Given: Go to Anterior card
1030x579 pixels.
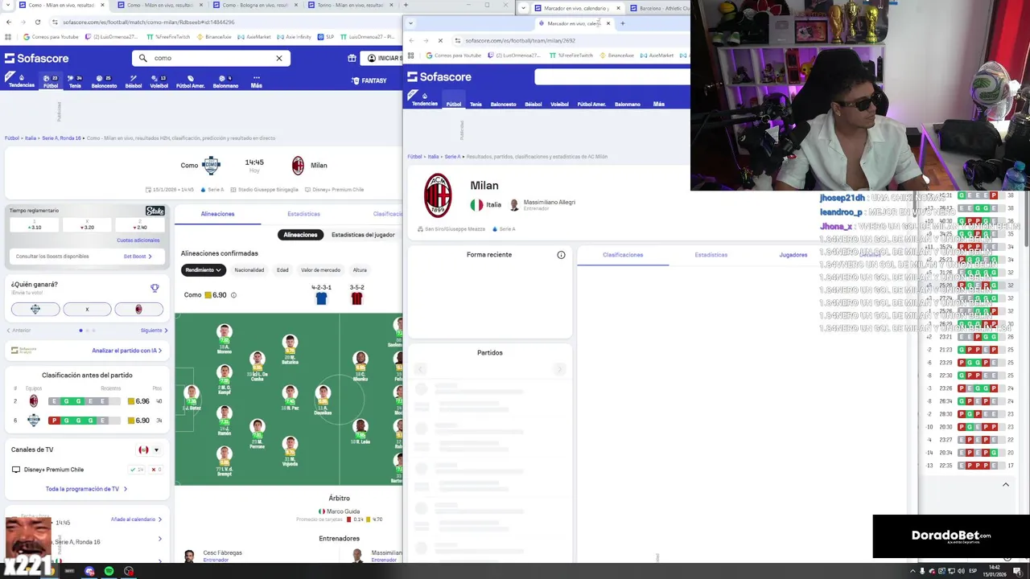Looking at the screenshot, I should click(19, 331).
